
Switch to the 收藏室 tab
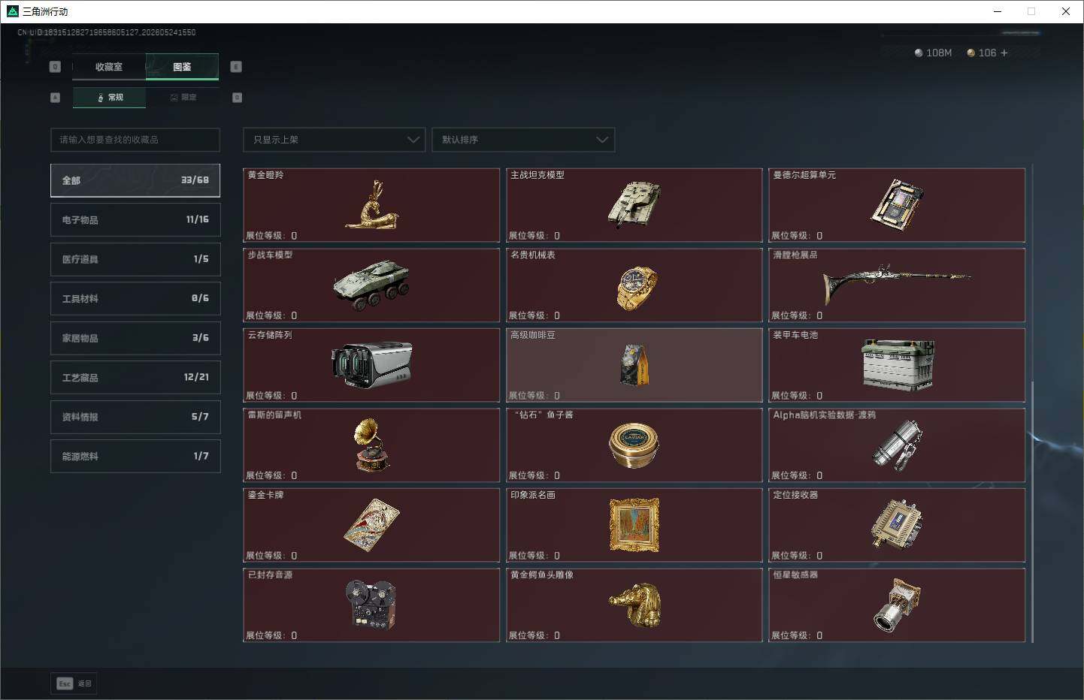(109, 67)
